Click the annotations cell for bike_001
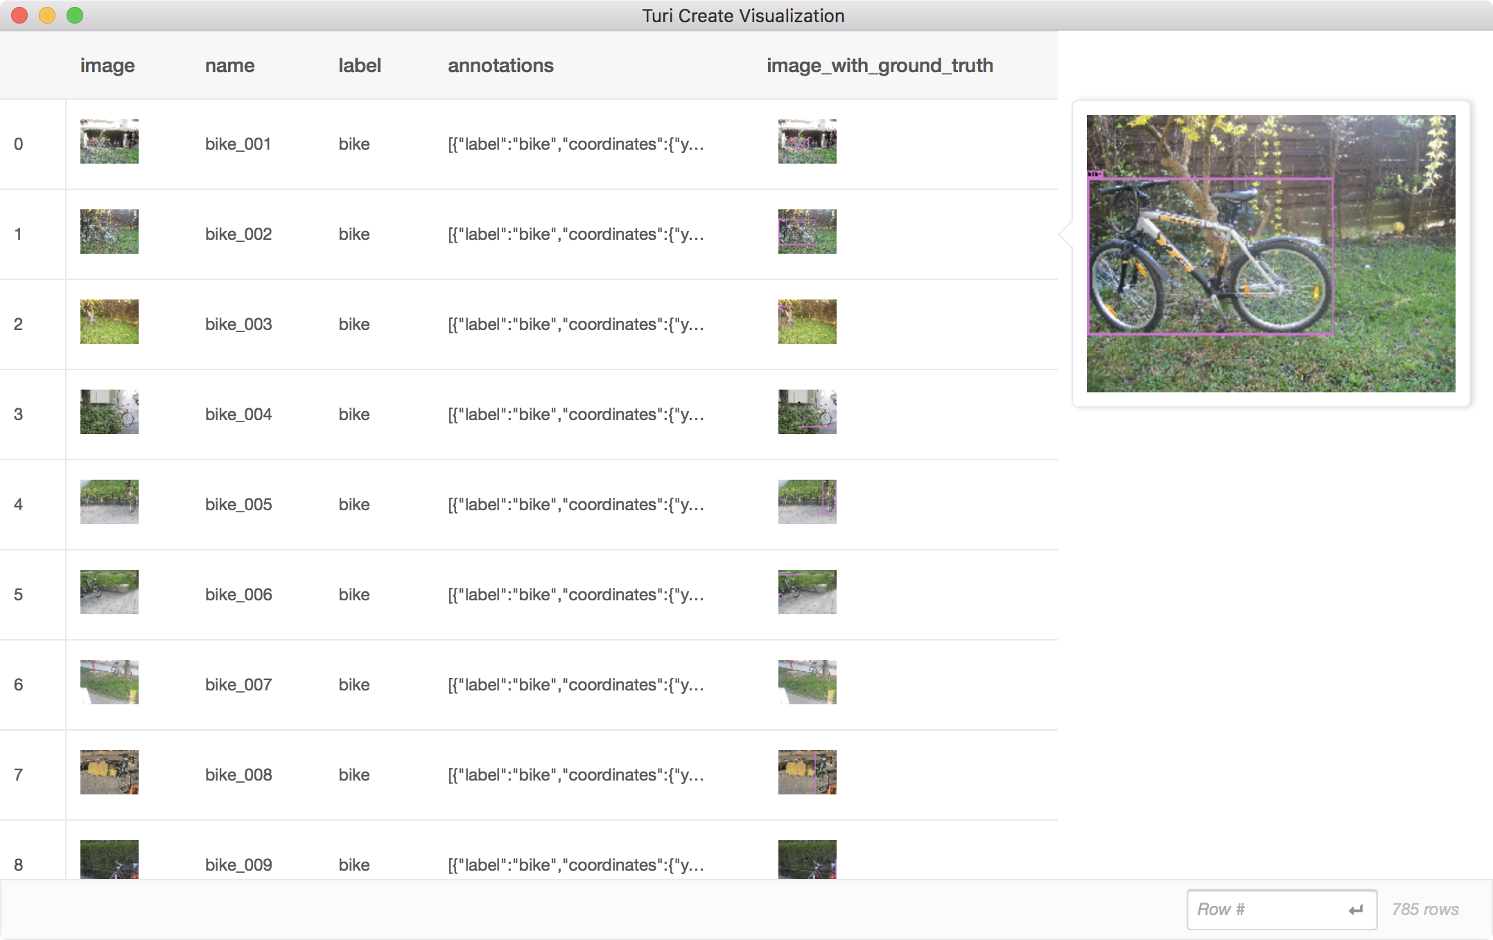Image resolution: width=1493 pixels, height=940 pixels. (x=575, y=144)
